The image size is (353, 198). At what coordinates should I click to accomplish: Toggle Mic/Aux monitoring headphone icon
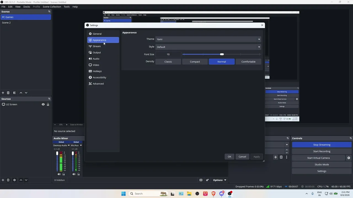point(78,174)
